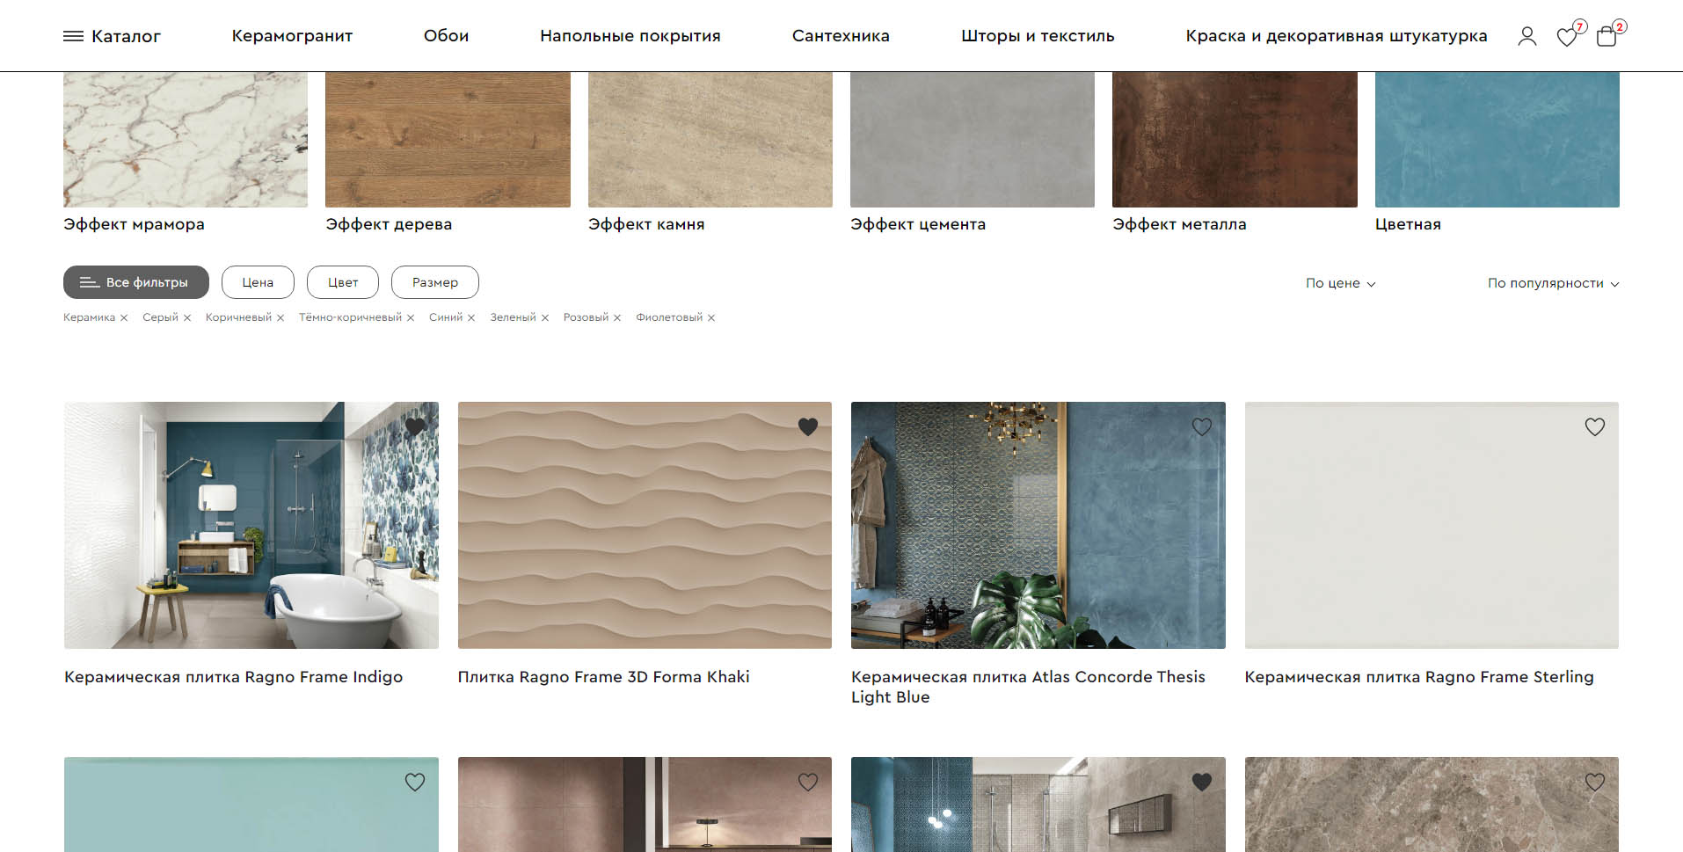Open the Эффект камня category link
Image resolution: width=1683 pixels, height=852 pixels.
[x=646, y=224]
